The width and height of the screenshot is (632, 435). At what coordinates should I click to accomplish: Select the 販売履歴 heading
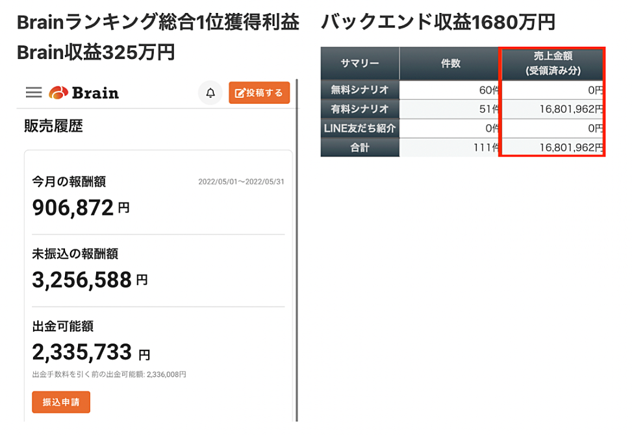(53, 126)
